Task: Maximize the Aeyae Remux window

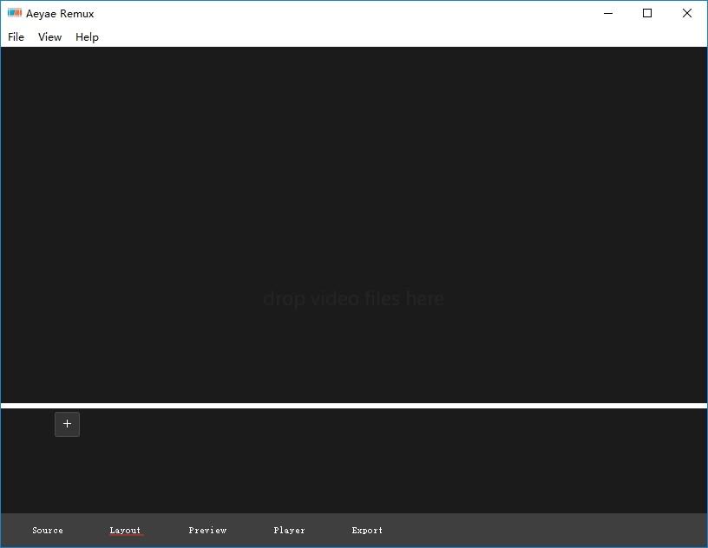Action: [647, 13]
